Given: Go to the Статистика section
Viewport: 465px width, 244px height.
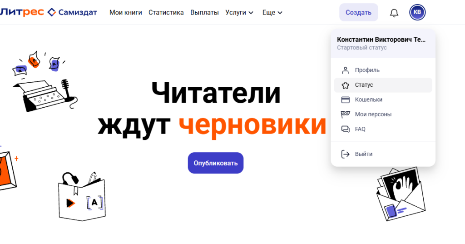Looking at the screenshot, I should [x=166, y=13].
